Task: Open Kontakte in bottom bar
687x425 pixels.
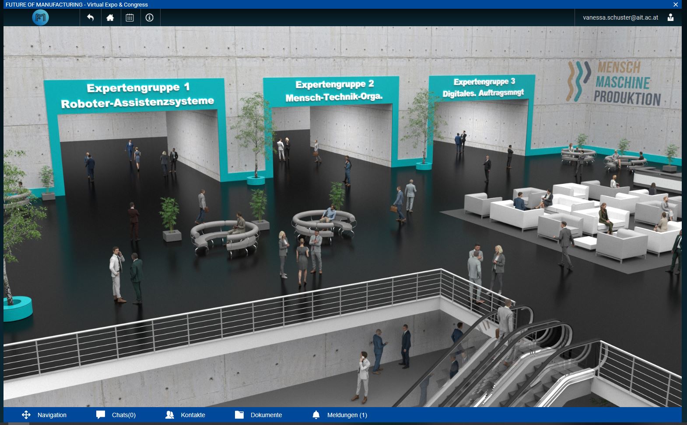Action: tap(193, 415)
